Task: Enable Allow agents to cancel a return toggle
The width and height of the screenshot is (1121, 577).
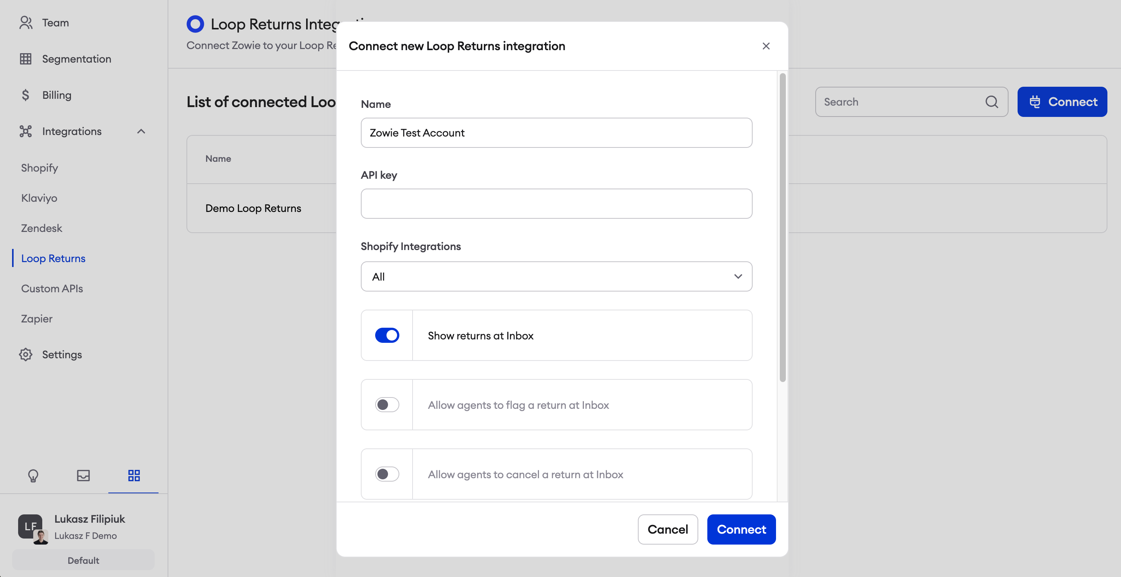Action: point(387,474)
